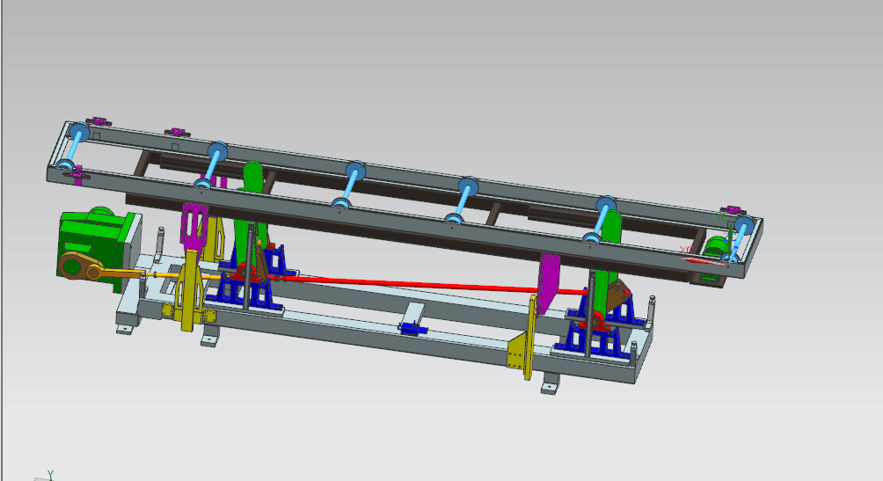Viewport: 883px width, 481px height.
Task: Select the yellow stand next to the orange rod
Action: tap(190, 290)
